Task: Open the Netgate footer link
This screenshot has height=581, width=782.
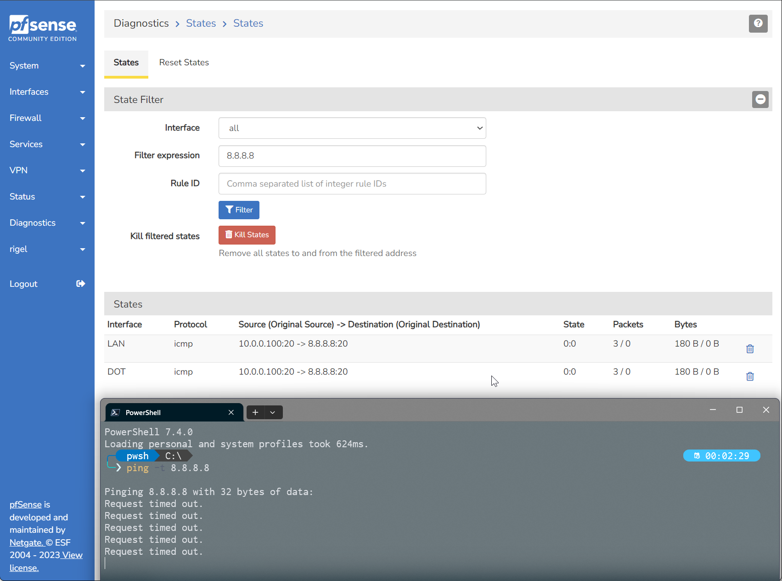Action: [x=27, y=542]
